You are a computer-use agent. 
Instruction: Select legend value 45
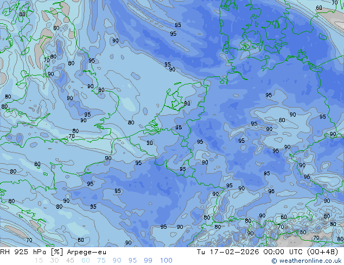tap(70, 261)
